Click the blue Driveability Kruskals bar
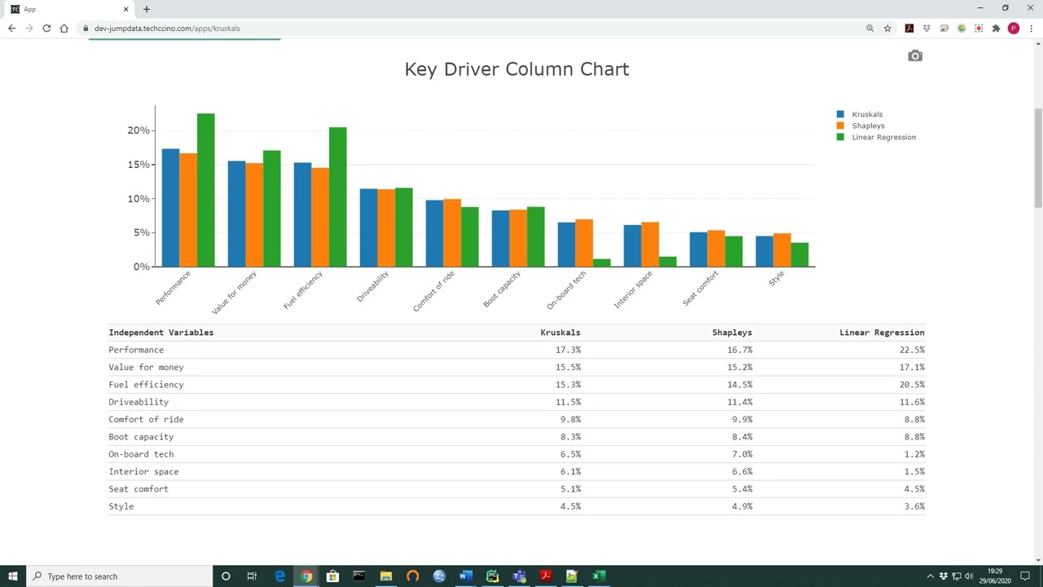 (x=368, y=227)
